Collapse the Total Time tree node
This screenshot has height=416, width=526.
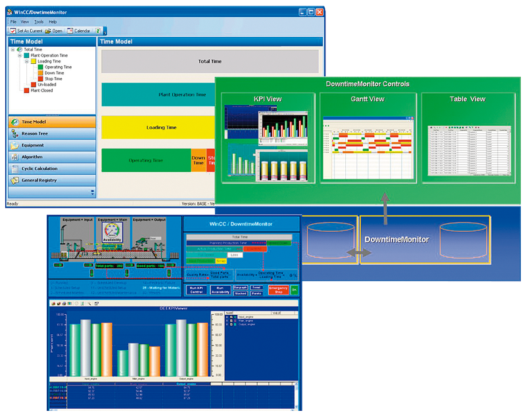click(x=12, y=49)
